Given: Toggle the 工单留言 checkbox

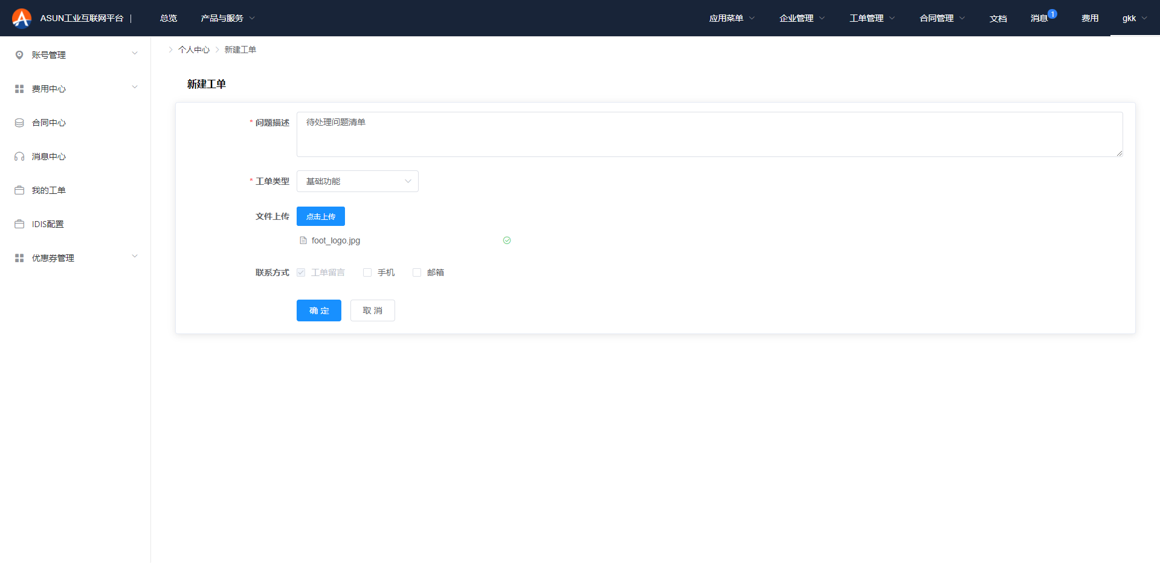Looking at the screenshot, I should [x=301, y=272].
